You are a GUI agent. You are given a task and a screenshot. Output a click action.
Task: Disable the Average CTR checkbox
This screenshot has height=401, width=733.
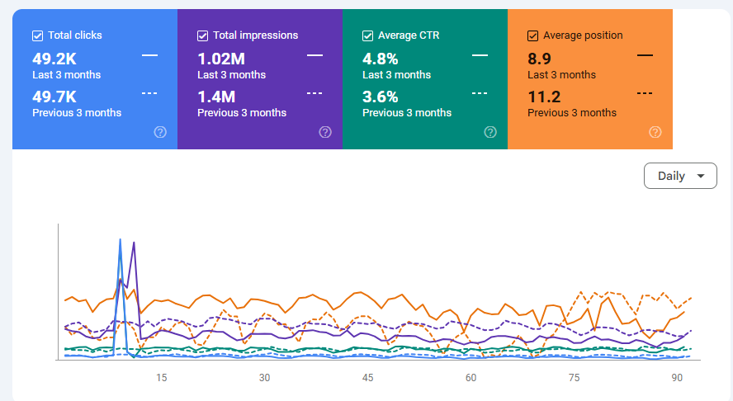367,35
